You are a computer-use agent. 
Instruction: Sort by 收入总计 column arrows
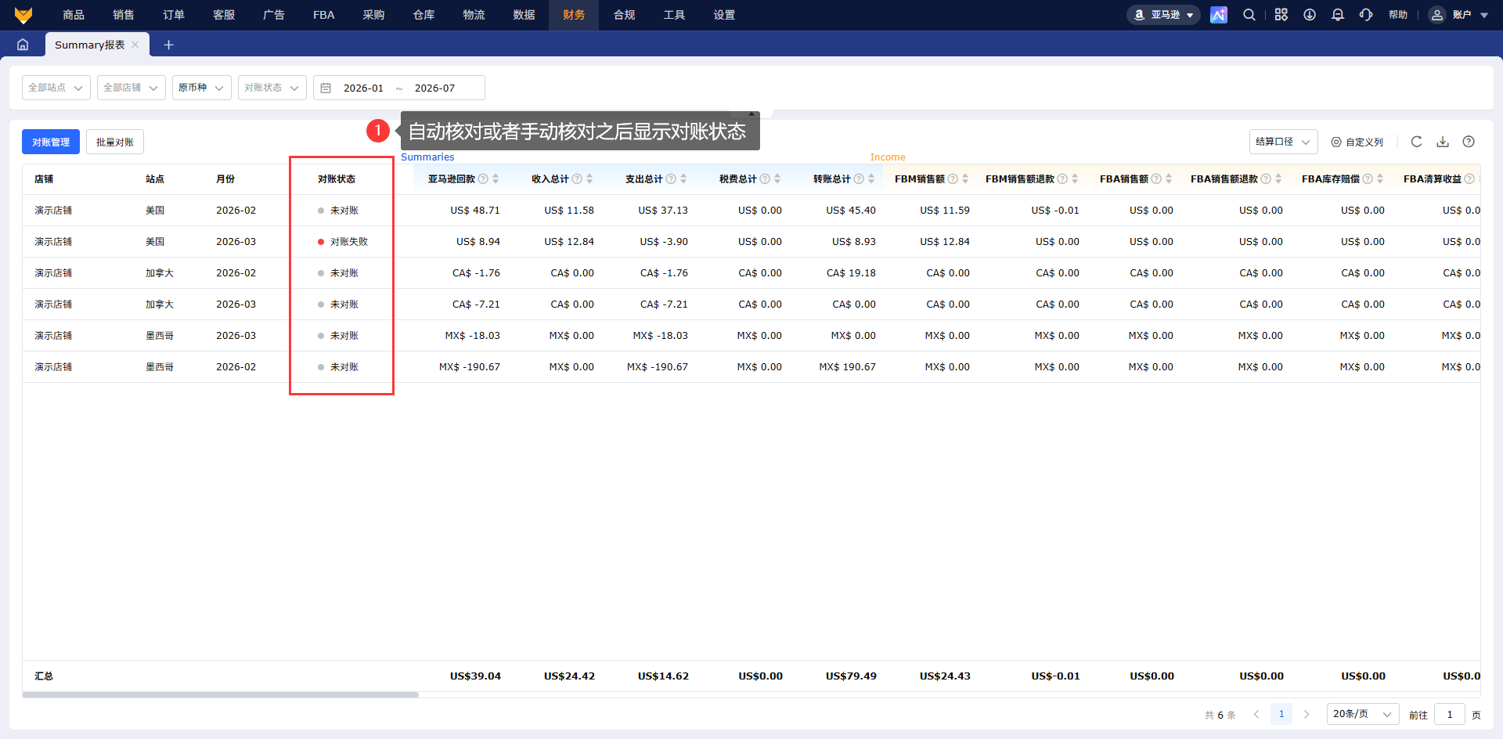[x=589, y=179]
